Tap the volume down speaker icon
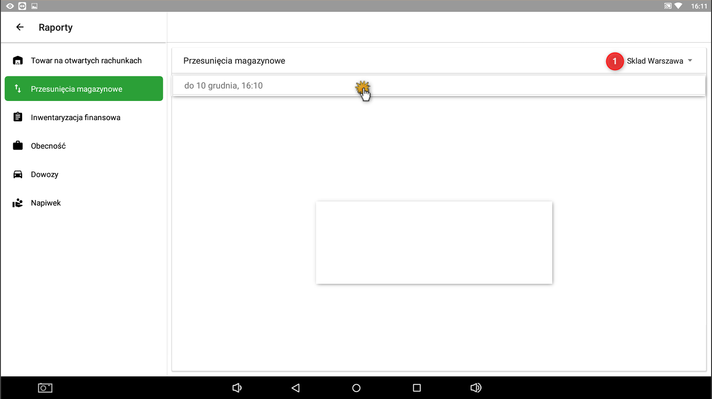The width and height of the screenshot is (712, 399). tap(237, 388)
